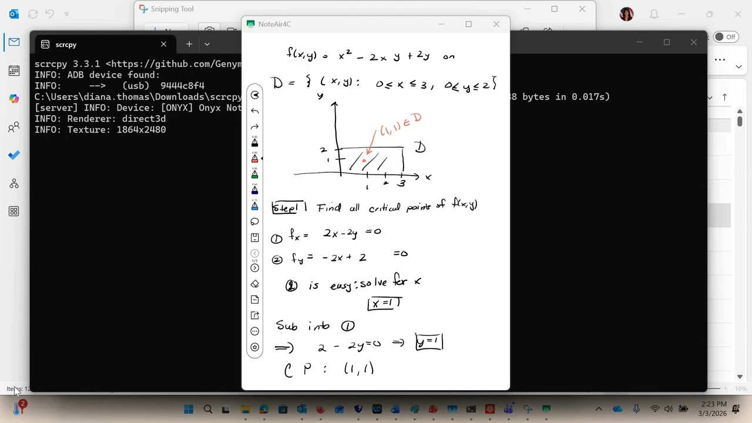The image size is (752, 423).
Task: Go to the previous note page
Action: [254, 253]
